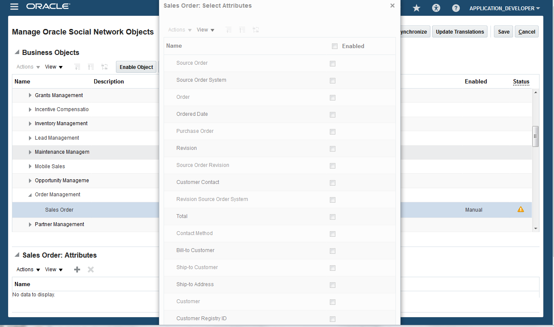
Task: Open the Actions menu in Select Attributes dialog
Action: [x=180, y=30]
